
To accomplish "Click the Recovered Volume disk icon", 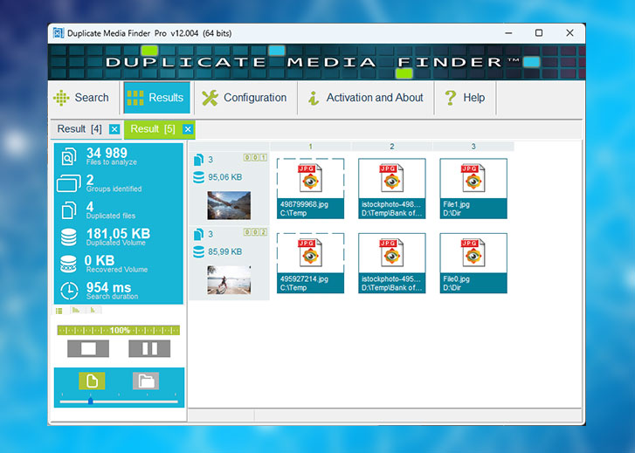I will pos(68,264).
